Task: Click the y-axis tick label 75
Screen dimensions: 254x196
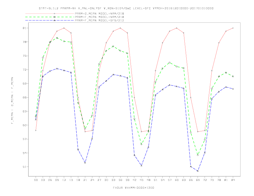Action: [24, 56]
